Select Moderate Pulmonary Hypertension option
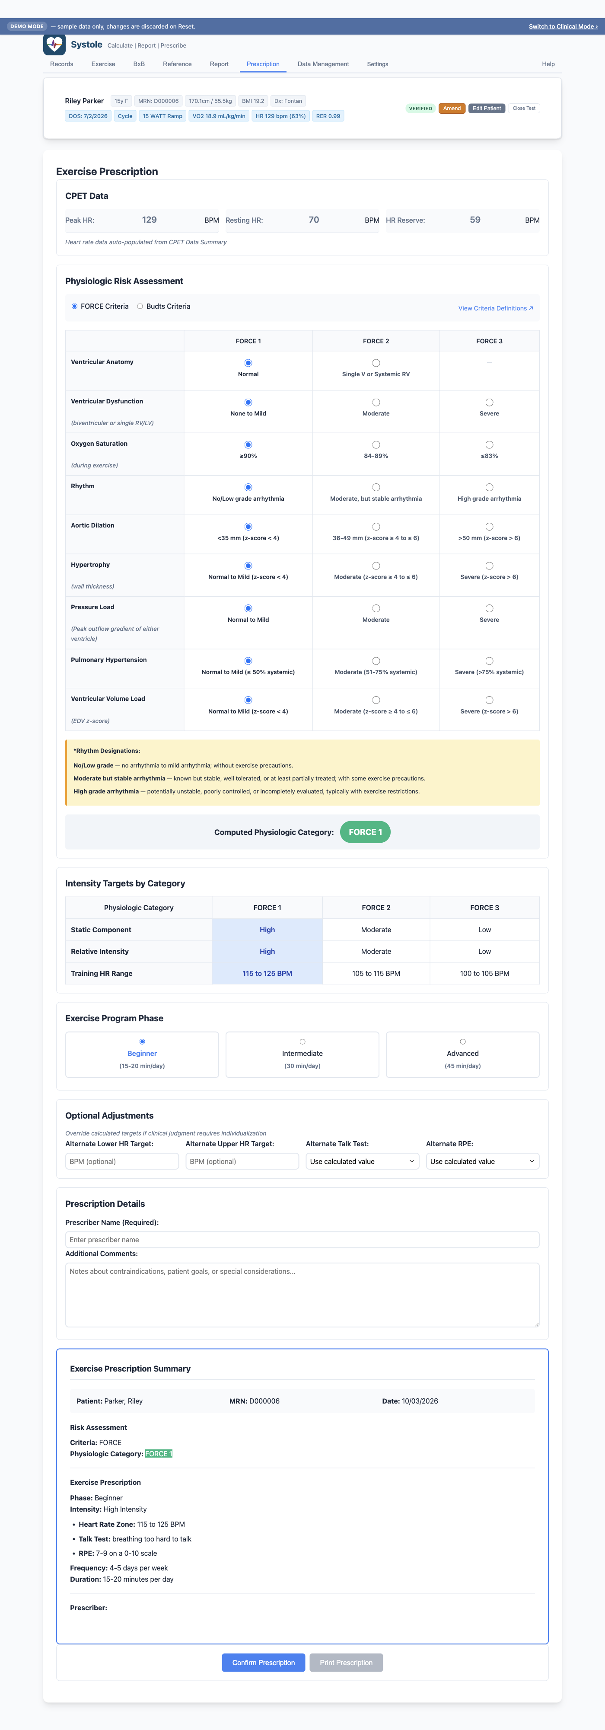605x1730 pixels. (376, 661)
